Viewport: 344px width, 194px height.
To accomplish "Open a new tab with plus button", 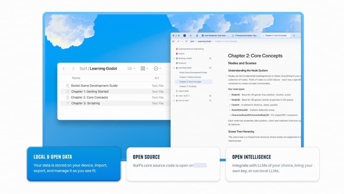I will (x=294, y=36).
